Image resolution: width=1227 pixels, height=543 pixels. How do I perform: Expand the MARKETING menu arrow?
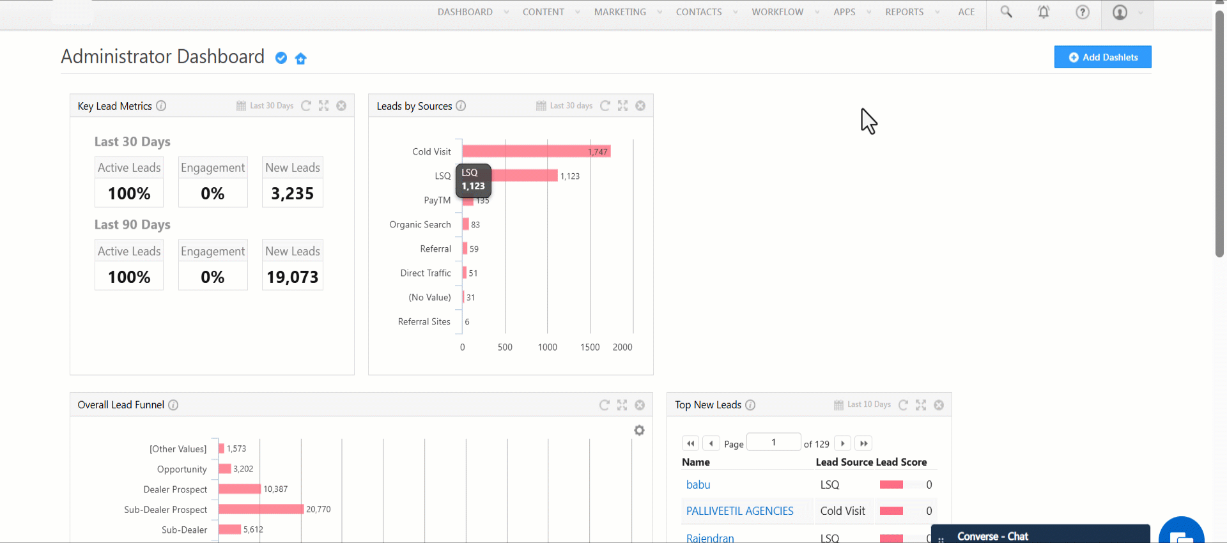point(660,12)
